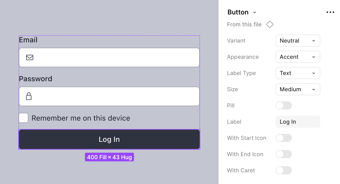Image resolution: width=340 pixels, height=184 pixels.
Task: Edit the Label text field Log In
Action: 298,122
